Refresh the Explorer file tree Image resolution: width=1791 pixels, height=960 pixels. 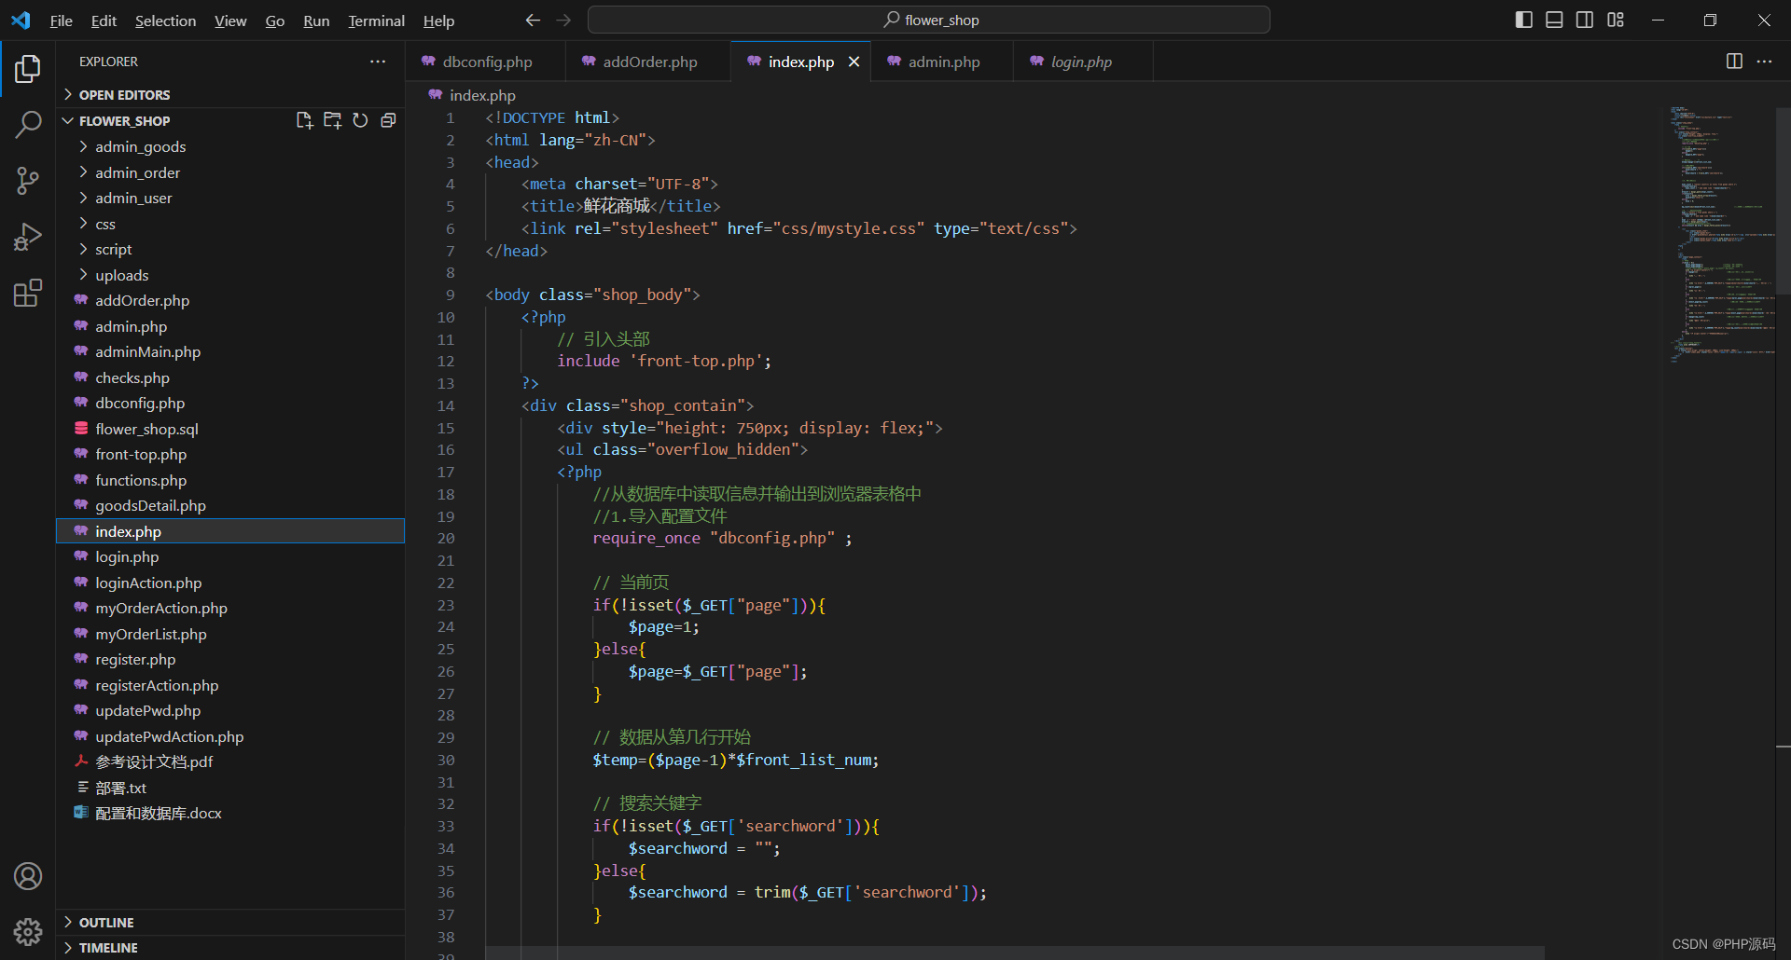pos(360,120)
